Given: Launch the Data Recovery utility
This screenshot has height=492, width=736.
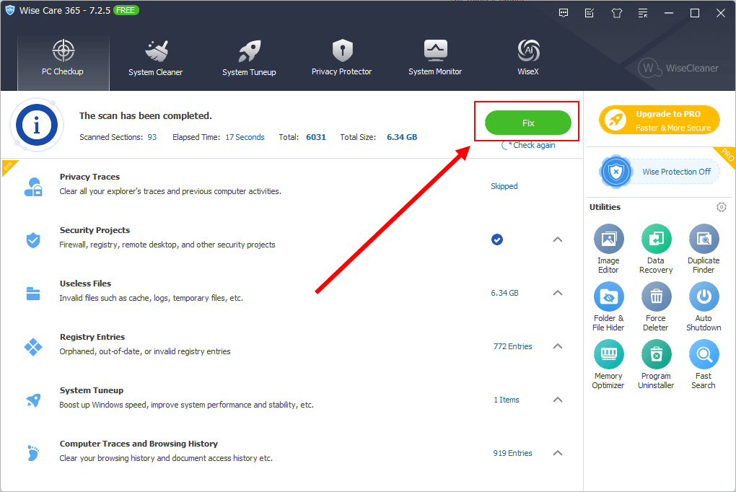Looking at the screenshot, I should point(656,249).
